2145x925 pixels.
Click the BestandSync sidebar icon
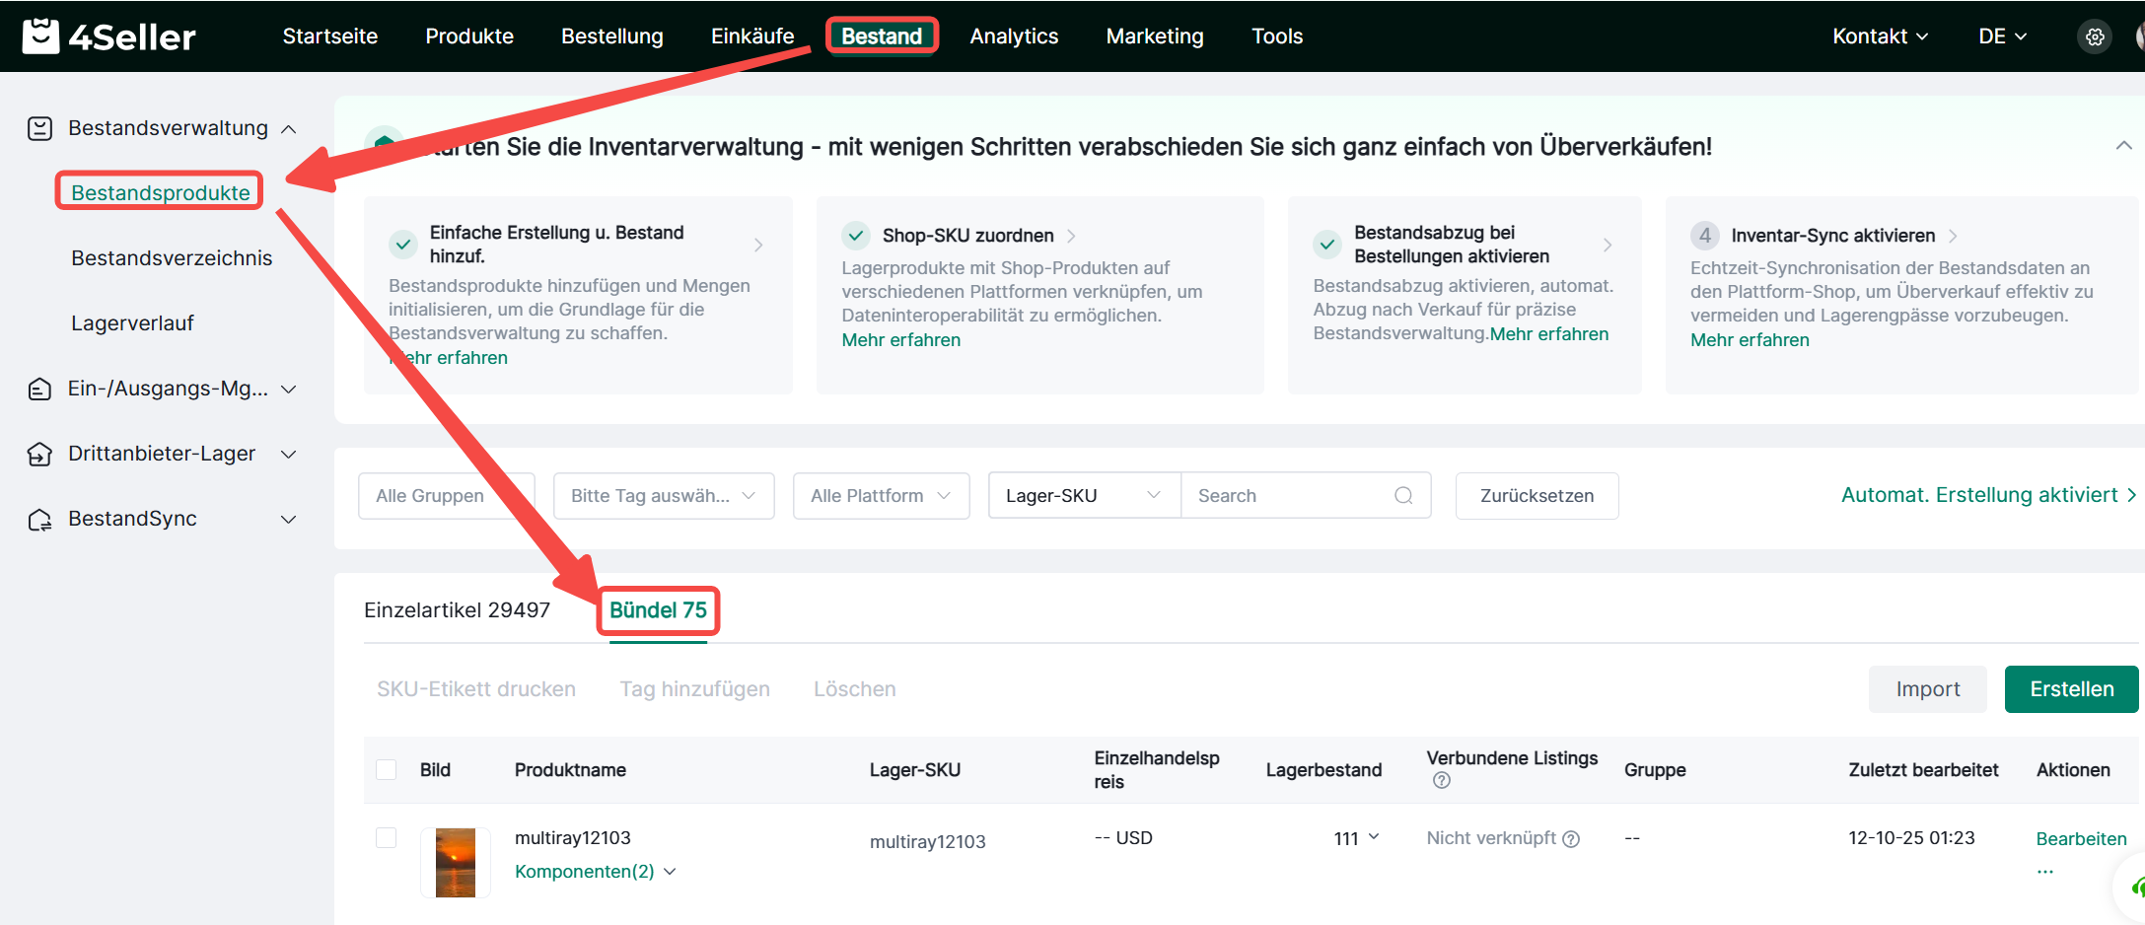[x=39, y=520]
